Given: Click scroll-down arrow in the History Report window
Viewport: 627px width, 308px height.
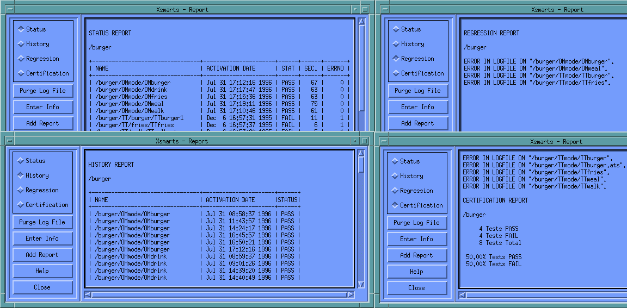Looking at the screenshot, I should tap(361, 284).
